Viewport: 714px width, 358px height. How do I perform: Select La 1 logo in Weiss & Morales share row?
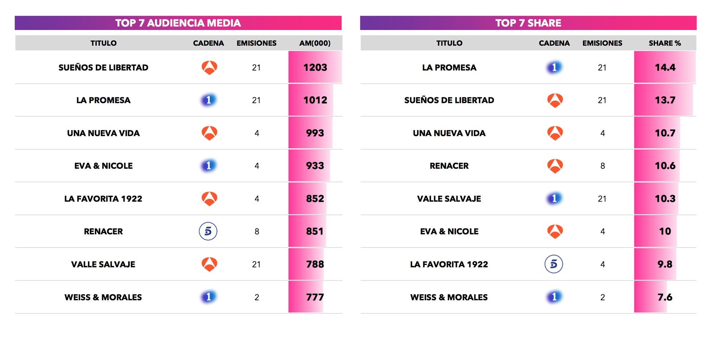(554, 297)
